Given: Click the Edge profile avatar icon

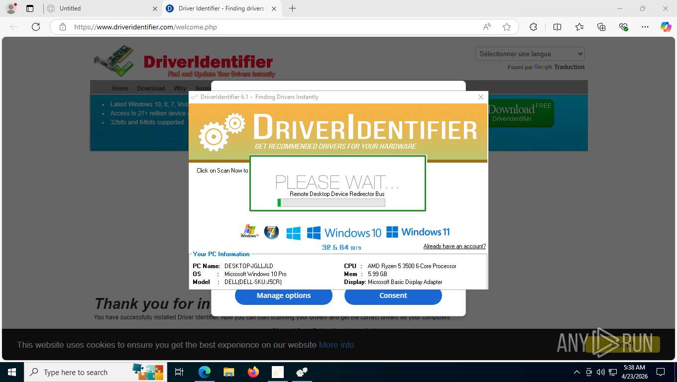Looking at the screenshot, I should pyautogui.click(x=11, y=8).
